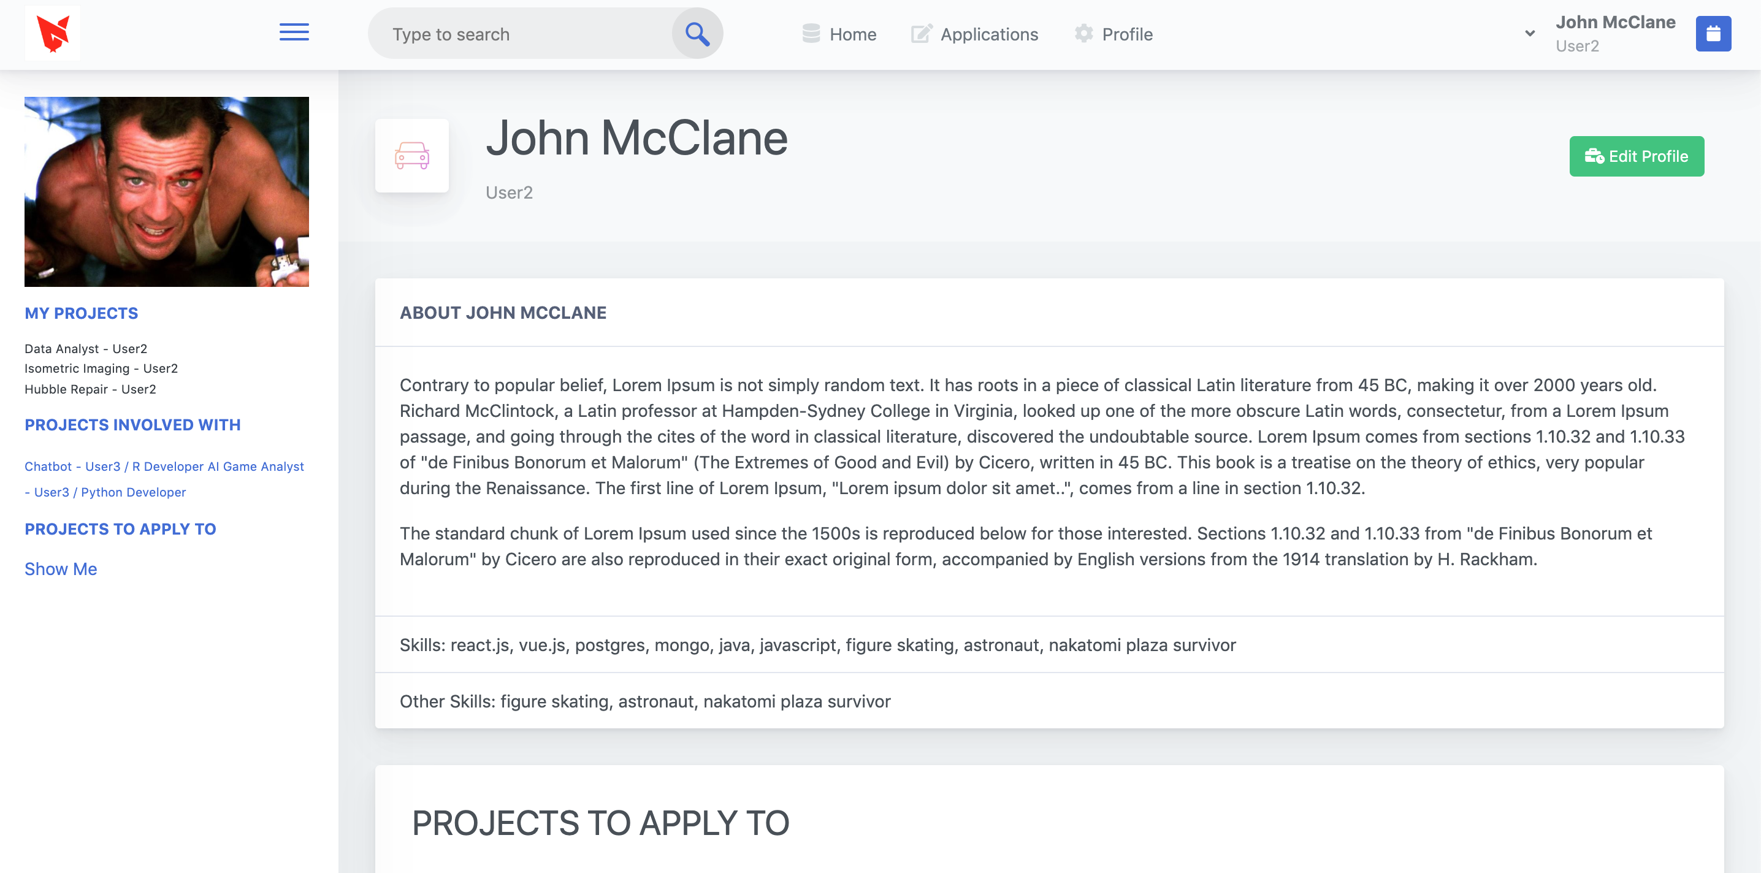The image size is (1761, 873).
Task: Click the red fox logo
Action: pos(53,32)
